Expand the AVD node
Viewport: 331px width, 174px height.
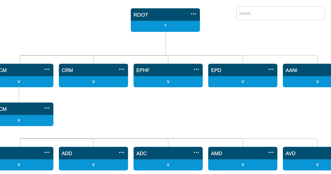coord(317,165)
